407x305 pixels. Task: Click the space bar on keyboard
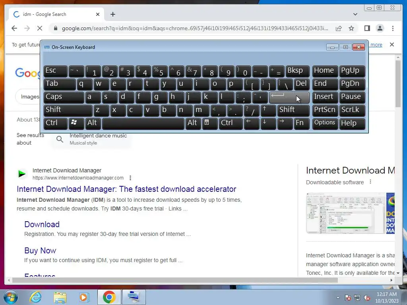(143, 124)
